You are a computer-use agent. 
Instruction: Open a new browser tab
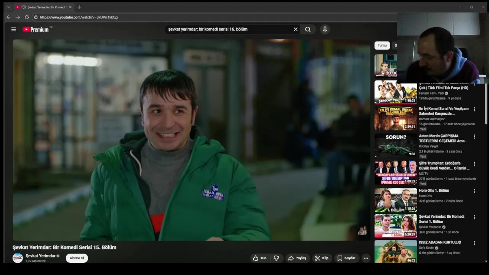pyautogui.click(x=79, y=7)
